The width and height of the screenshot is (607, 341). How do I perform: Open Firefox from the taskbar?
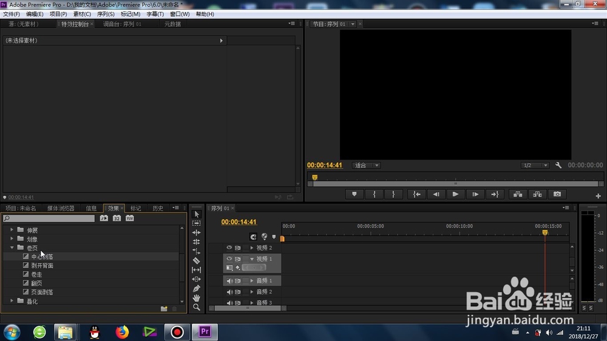pyautogui.click(x=122, y=332)
